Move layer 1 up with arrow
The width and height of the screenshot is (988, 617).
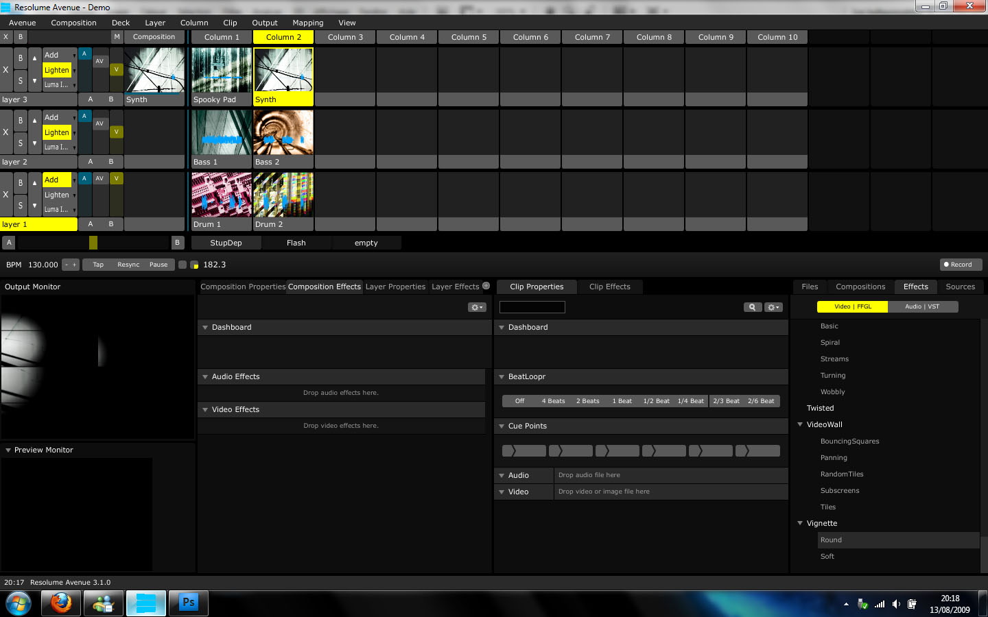[34, 183]
